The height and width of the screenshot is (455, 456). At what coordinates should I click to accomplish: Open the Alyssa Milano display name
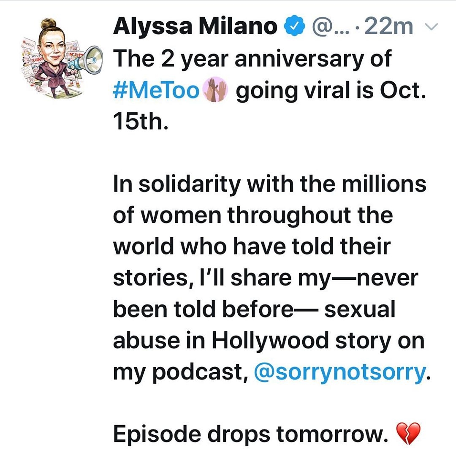tap(195, 27)
